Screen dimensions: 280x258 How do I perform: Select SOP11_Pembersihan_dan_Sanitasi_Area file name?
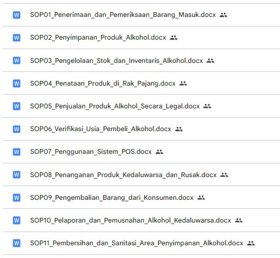pyautogui.click(x=137, y=243)
